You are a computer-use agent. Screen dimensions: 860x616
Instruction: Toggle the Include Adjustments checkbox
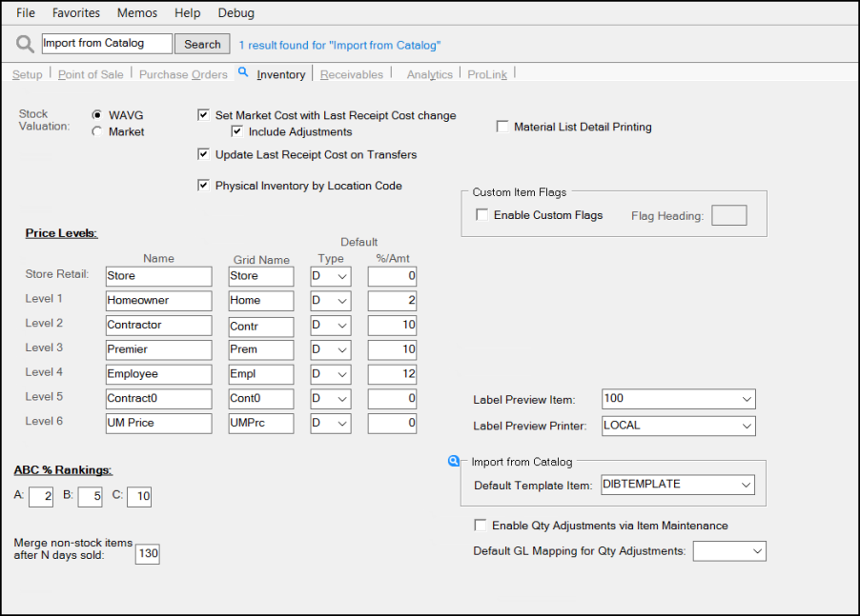point(237,131)
